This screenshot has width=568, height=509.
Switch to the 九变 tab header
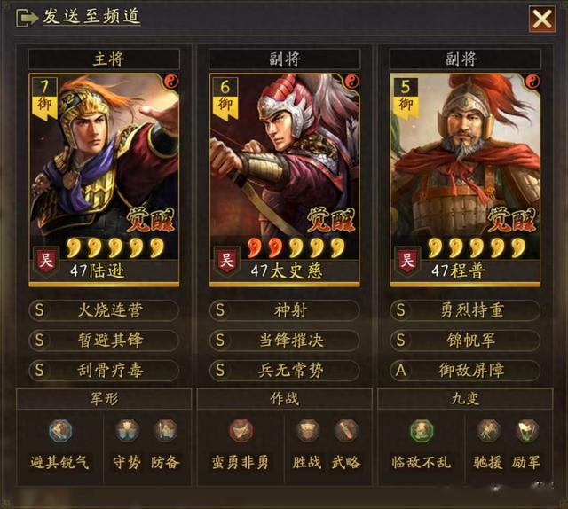tap(465, 399)
